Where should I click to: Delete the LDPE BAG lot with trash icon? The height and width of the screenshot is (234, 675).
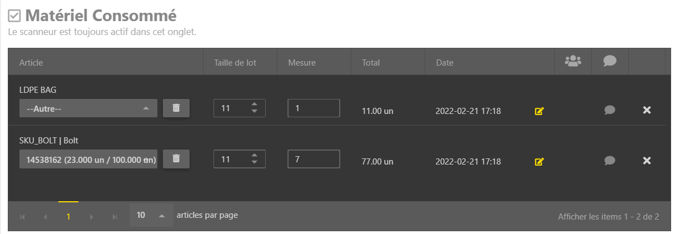point(176,108)
